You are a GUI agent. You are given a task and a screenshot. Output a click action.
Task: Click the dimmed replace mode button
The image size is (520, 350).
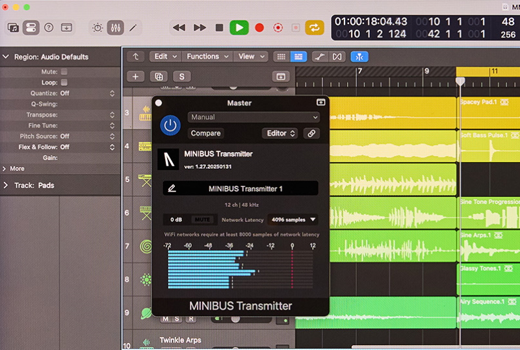(296, 27)
